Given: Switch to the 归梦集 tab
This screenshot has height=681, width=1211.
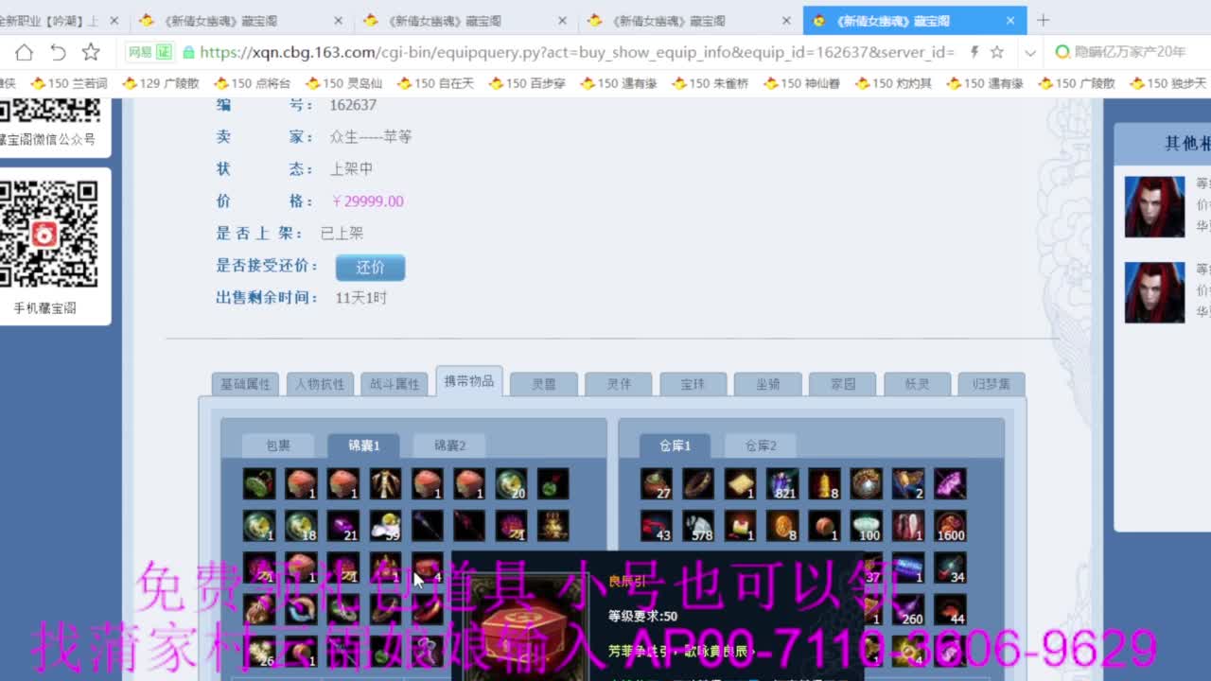Looking at the screenshot, I should [x=992, y=384].
